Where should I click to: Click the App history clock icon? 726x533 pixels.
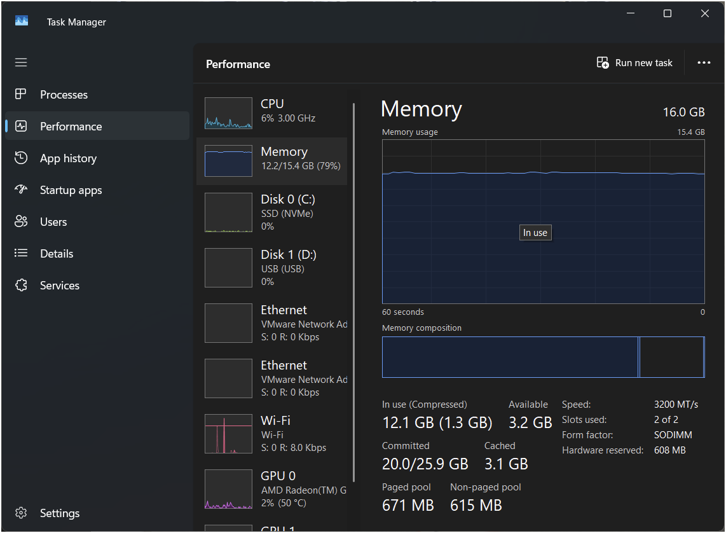coord(21,158)
